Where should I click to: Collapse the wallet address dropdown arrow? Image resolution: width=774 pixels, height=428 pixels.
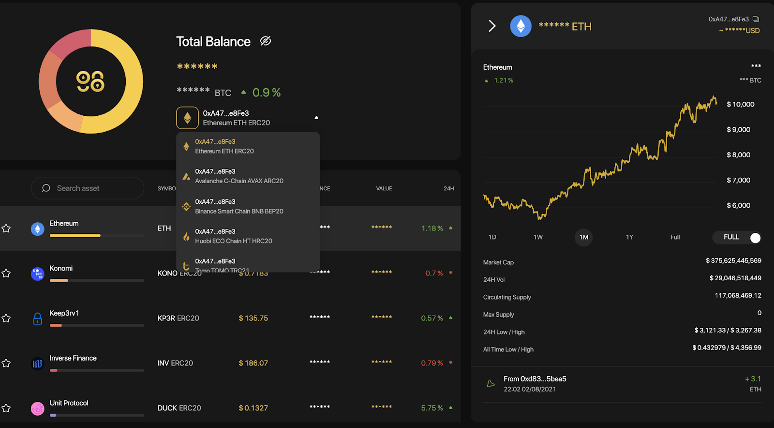click(x=316, y=118)
